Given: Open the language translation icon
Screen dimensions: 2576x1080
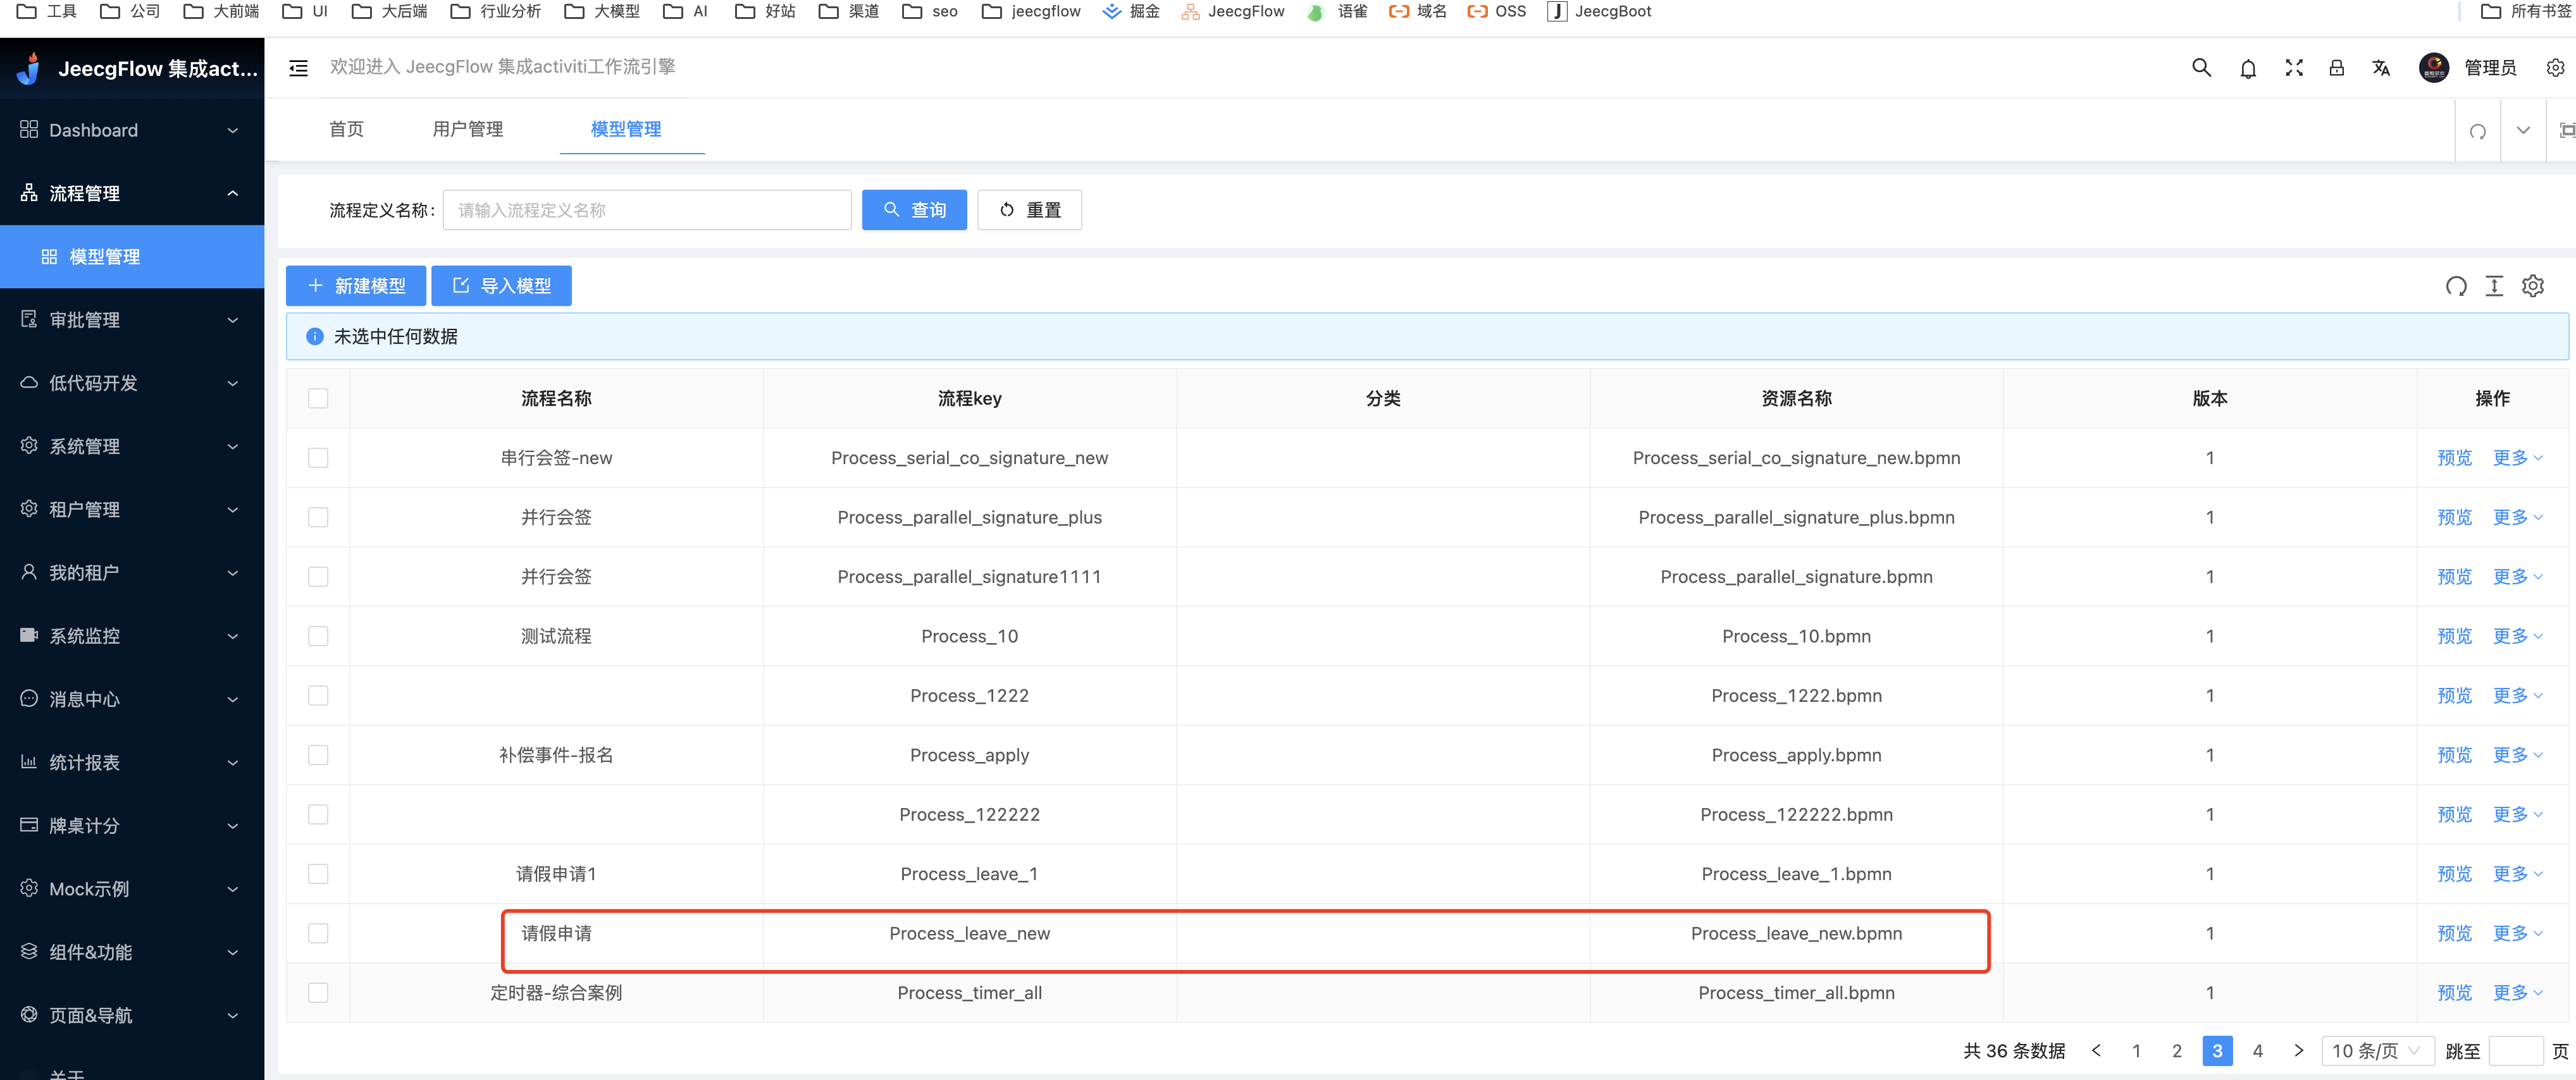Looking at the screenshot, I should pos(2381,68).
